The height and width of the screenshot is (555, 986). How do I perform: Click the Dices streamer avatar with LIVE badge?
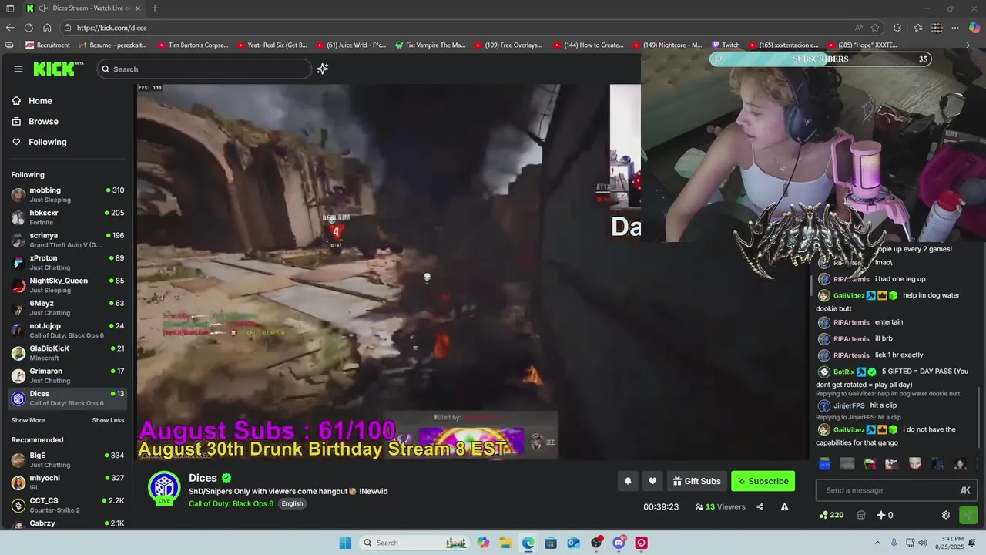[x=164, y=488]
